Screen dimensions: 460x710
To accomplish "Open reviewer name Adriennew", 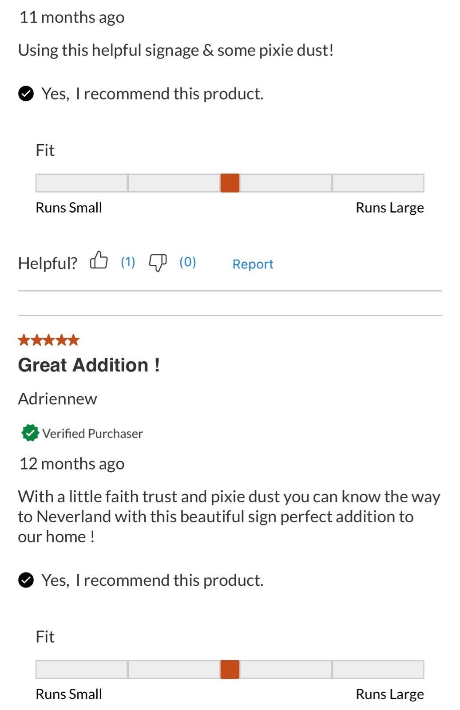I will coord(57,398).
